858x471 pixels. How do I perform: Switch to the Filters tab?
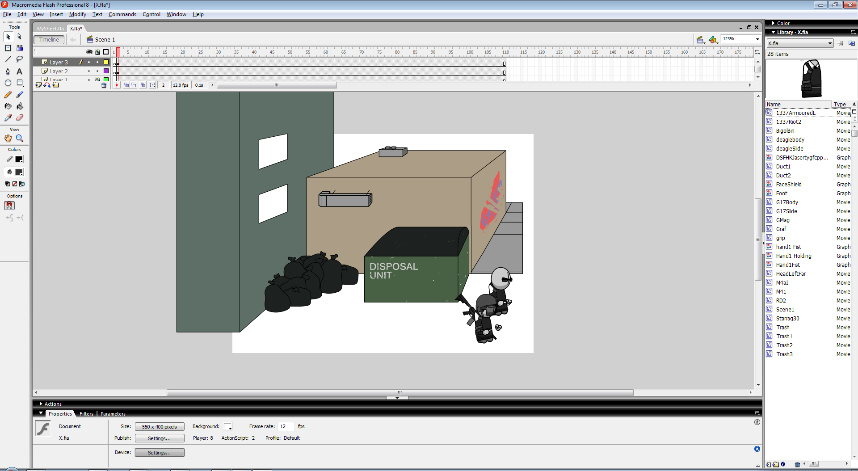(x=86, y=414)
